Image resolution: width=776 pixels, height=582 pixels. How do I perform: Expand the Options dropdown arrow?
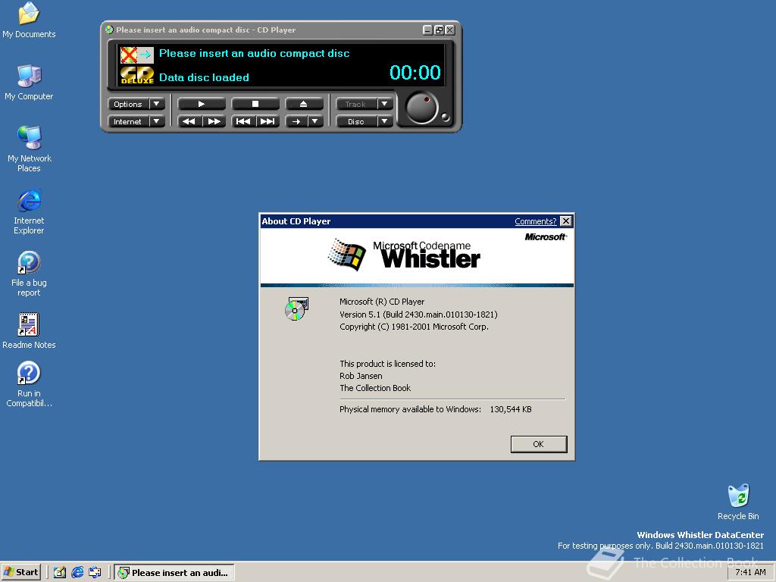[157, 104]
